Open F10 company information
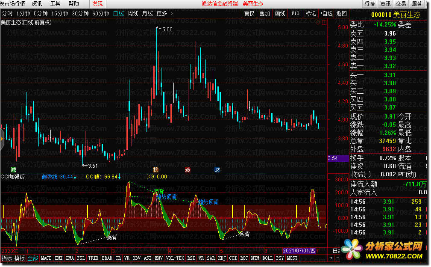This screenshot has width=431, height=267. [x=296, y=13]
